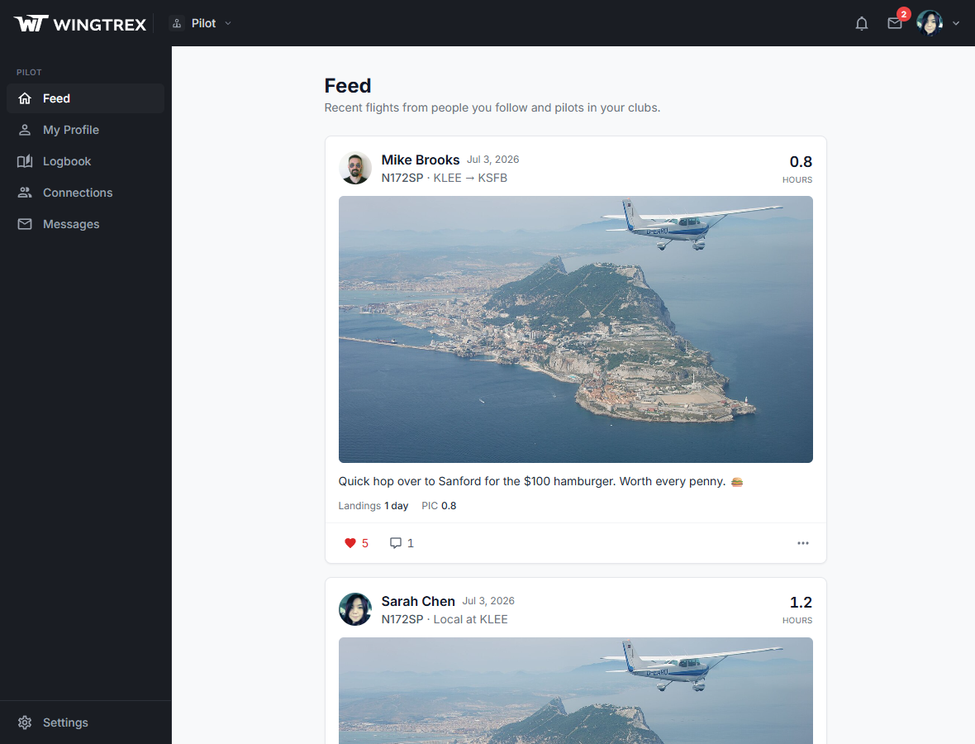Click the WingTrex logo

(x=79, y=24)
